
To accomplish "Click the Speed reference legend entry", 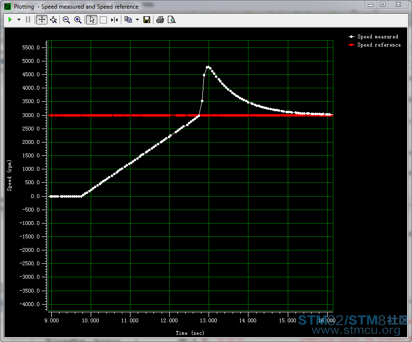I will [379, 45].
